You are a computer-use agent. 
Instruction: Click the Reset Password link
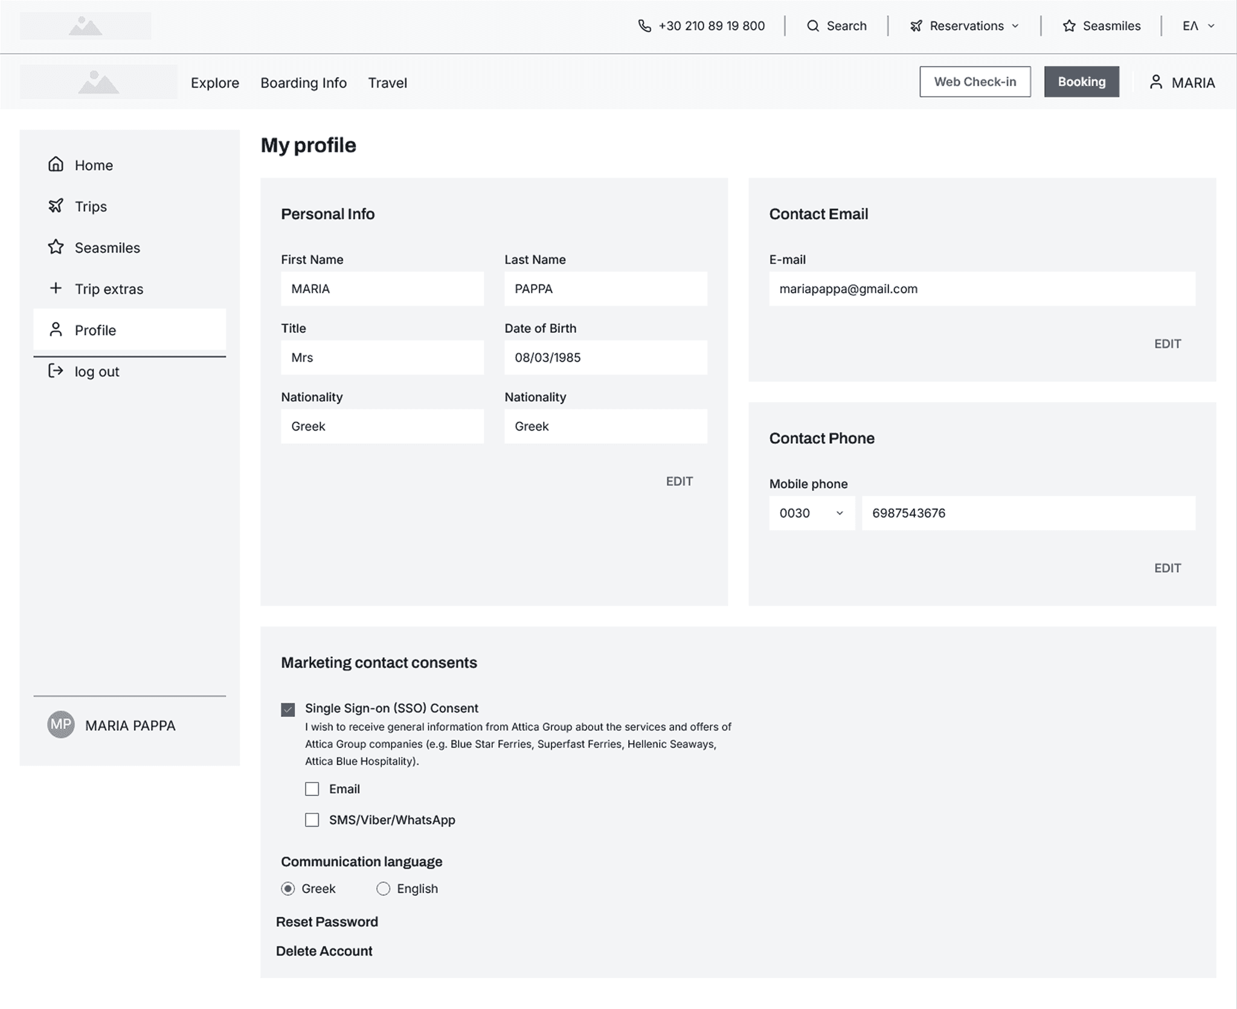point(326,921)
